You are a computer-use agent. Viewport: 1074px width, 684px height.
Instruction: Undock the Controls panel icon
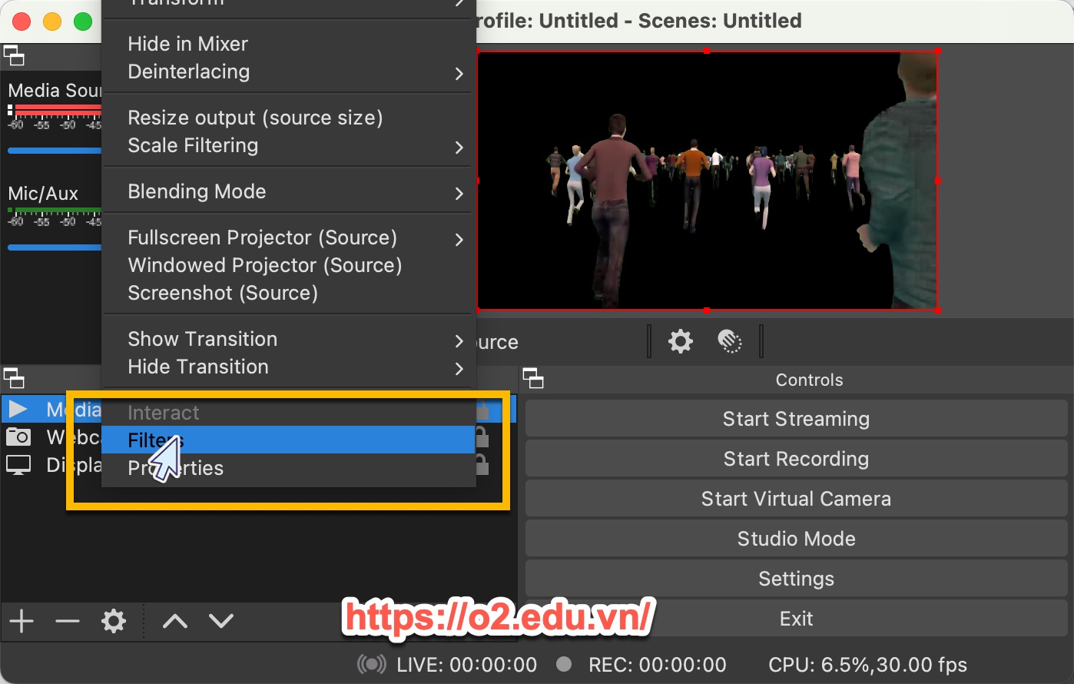click(532, 378)
